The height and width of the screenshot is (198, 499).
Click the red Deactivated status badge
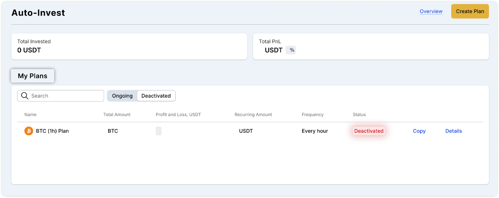coord(369,131)
